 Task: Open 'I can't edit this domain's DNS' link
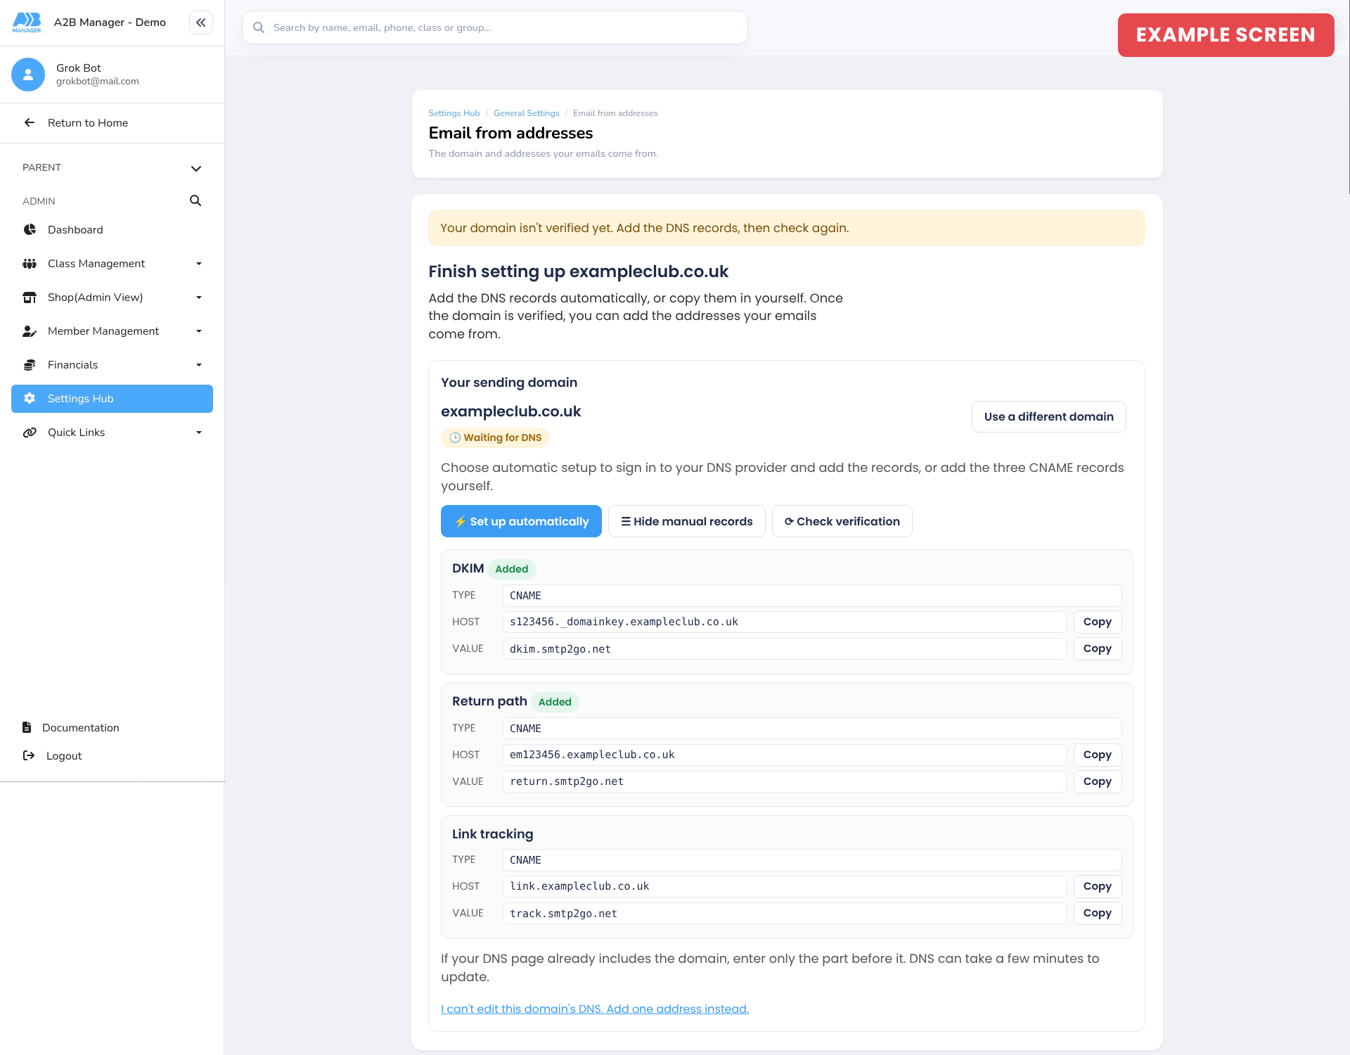click(x=595, y=1009)
